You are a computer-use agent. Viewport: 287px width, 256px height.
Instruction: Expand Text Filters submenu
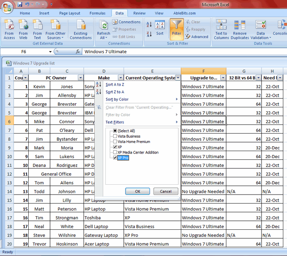tap(177, 122)
